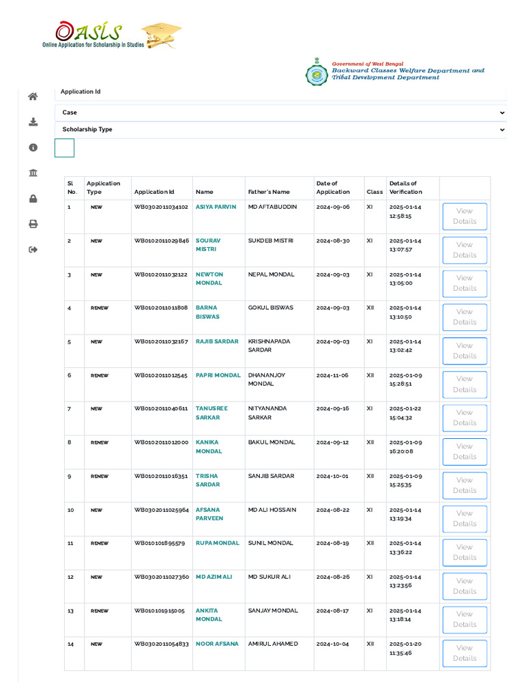
Task: Click the institution building icon
Action: click(x=33, y=173)
